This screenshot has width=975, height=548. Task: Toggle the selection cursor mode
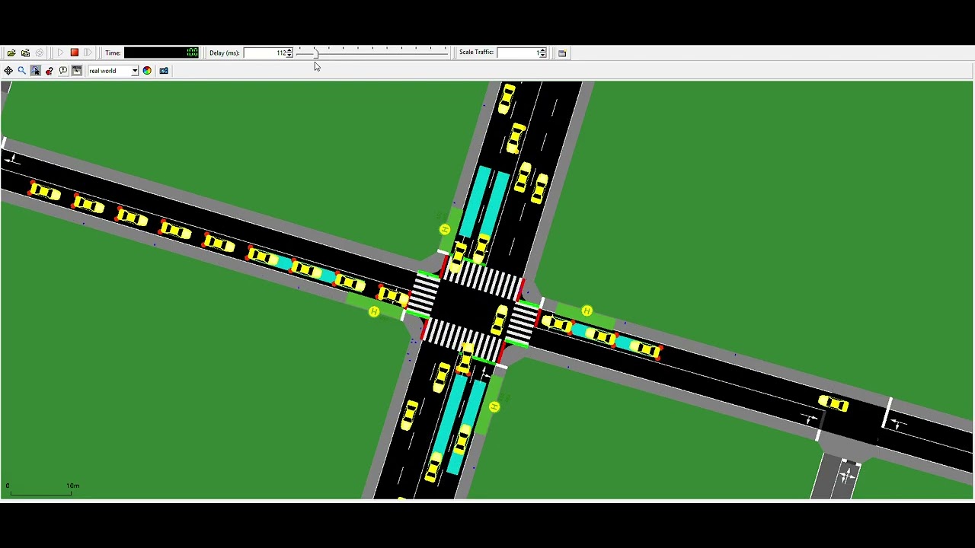(36, 71)
